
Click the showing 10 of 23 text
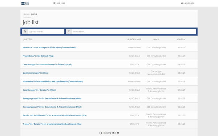[111, 133]
